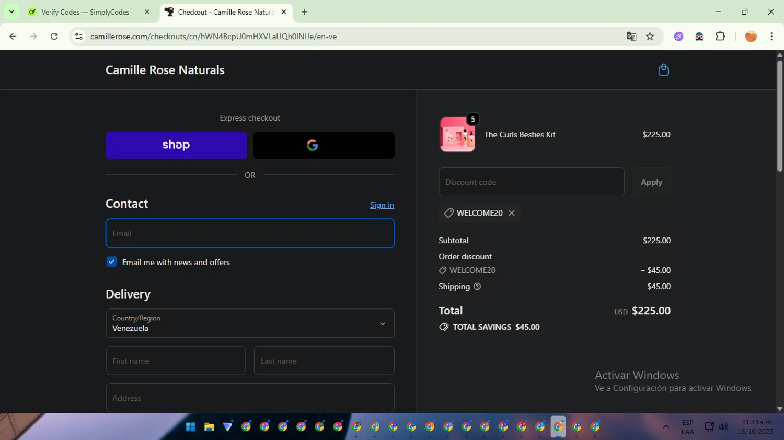Click the browser forward arrow

(x=33, y=37)
